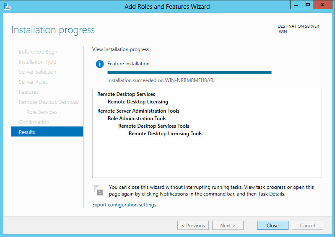The width and height of the screenshot is (335, 237).
Task: Open the Export configuration settings link
Action: 125,205
